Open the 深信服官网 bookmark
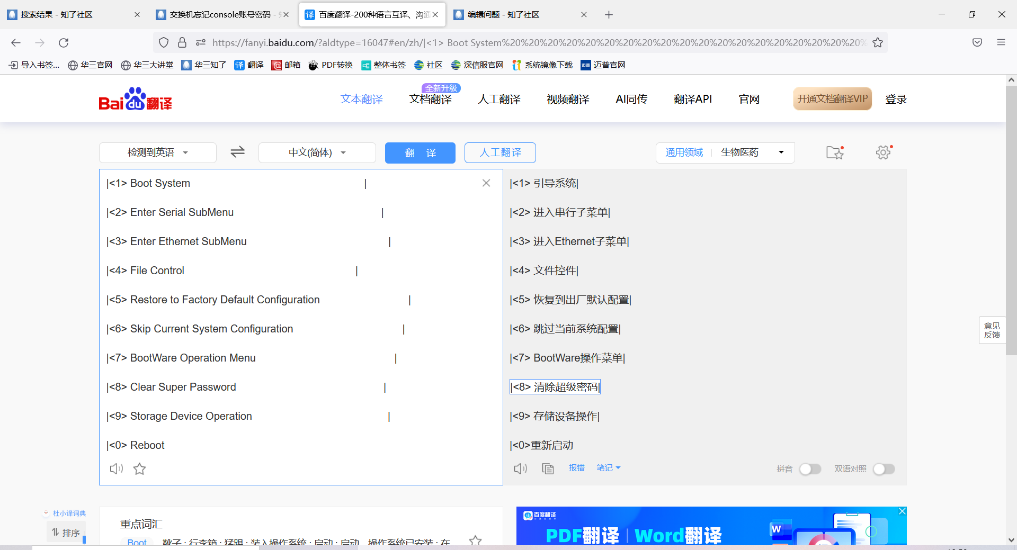This screenshot has height=550, width=1017. coord(477,65)
